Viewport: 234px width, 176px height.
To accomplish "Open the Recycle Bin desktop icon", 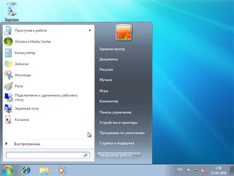I will pyautogui.click(x=11, y=12).
